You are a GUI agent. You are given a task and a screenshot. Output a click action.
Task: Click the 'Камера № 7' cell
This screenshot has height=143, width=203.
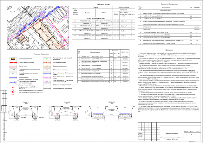coord(87,38)
